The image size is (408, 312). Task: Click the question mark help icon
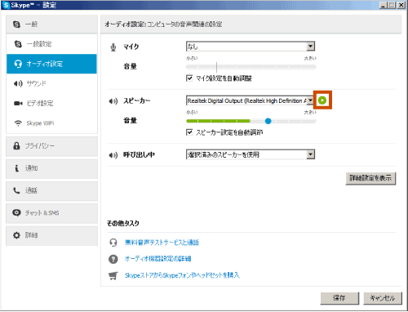pos(113,259)
